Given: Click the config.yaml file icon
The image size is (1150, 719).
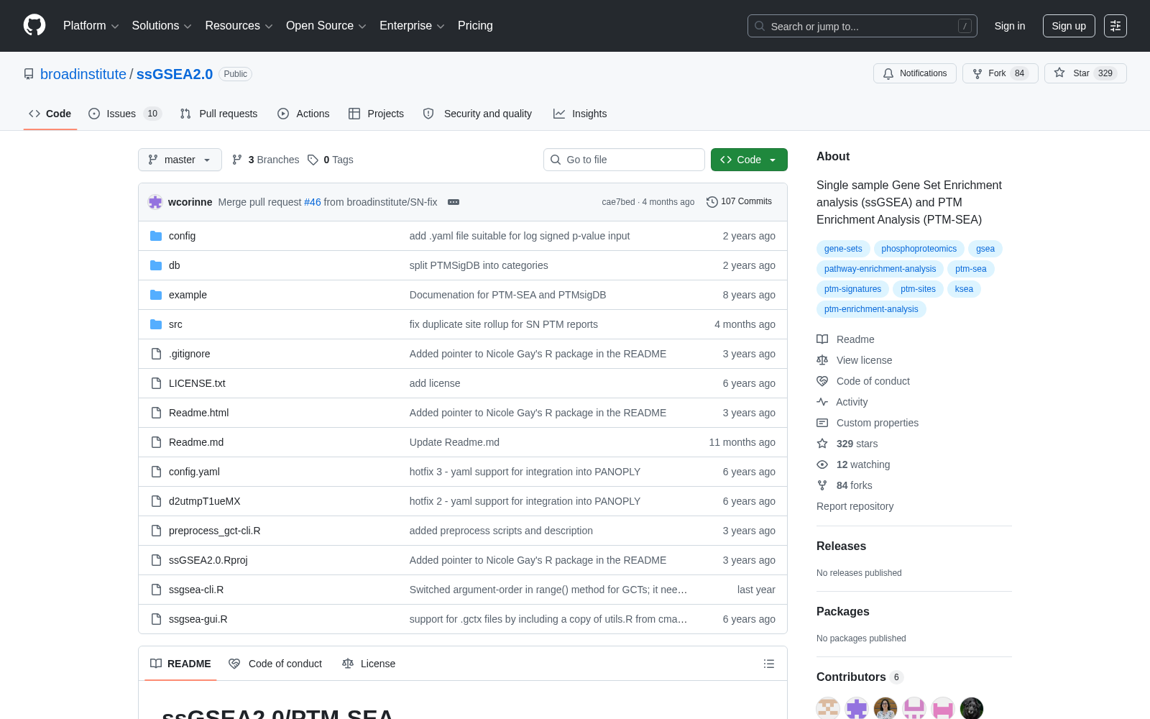Looking at the screenshot, I should click(x=156, y=472).
